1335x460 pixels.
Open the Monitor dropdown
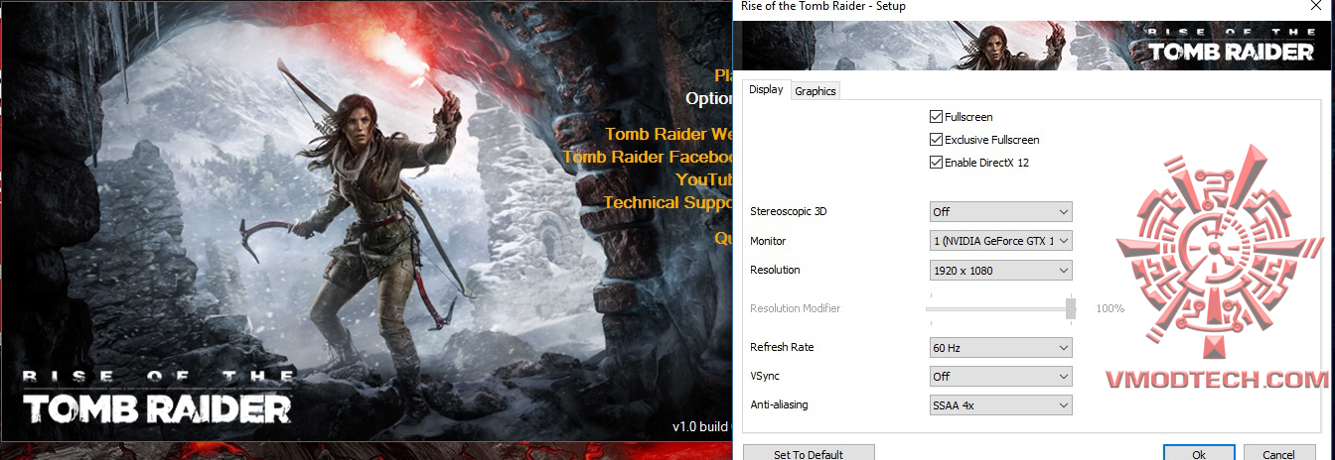(x=1000, y=240)
